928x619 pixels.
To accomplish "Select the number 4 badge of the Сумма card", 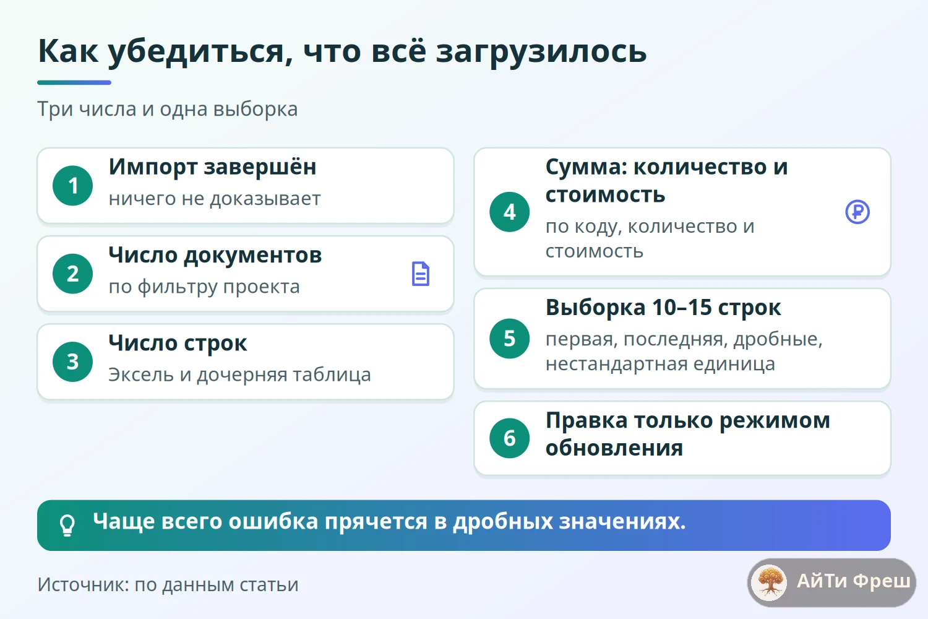I will click(510, 212).
